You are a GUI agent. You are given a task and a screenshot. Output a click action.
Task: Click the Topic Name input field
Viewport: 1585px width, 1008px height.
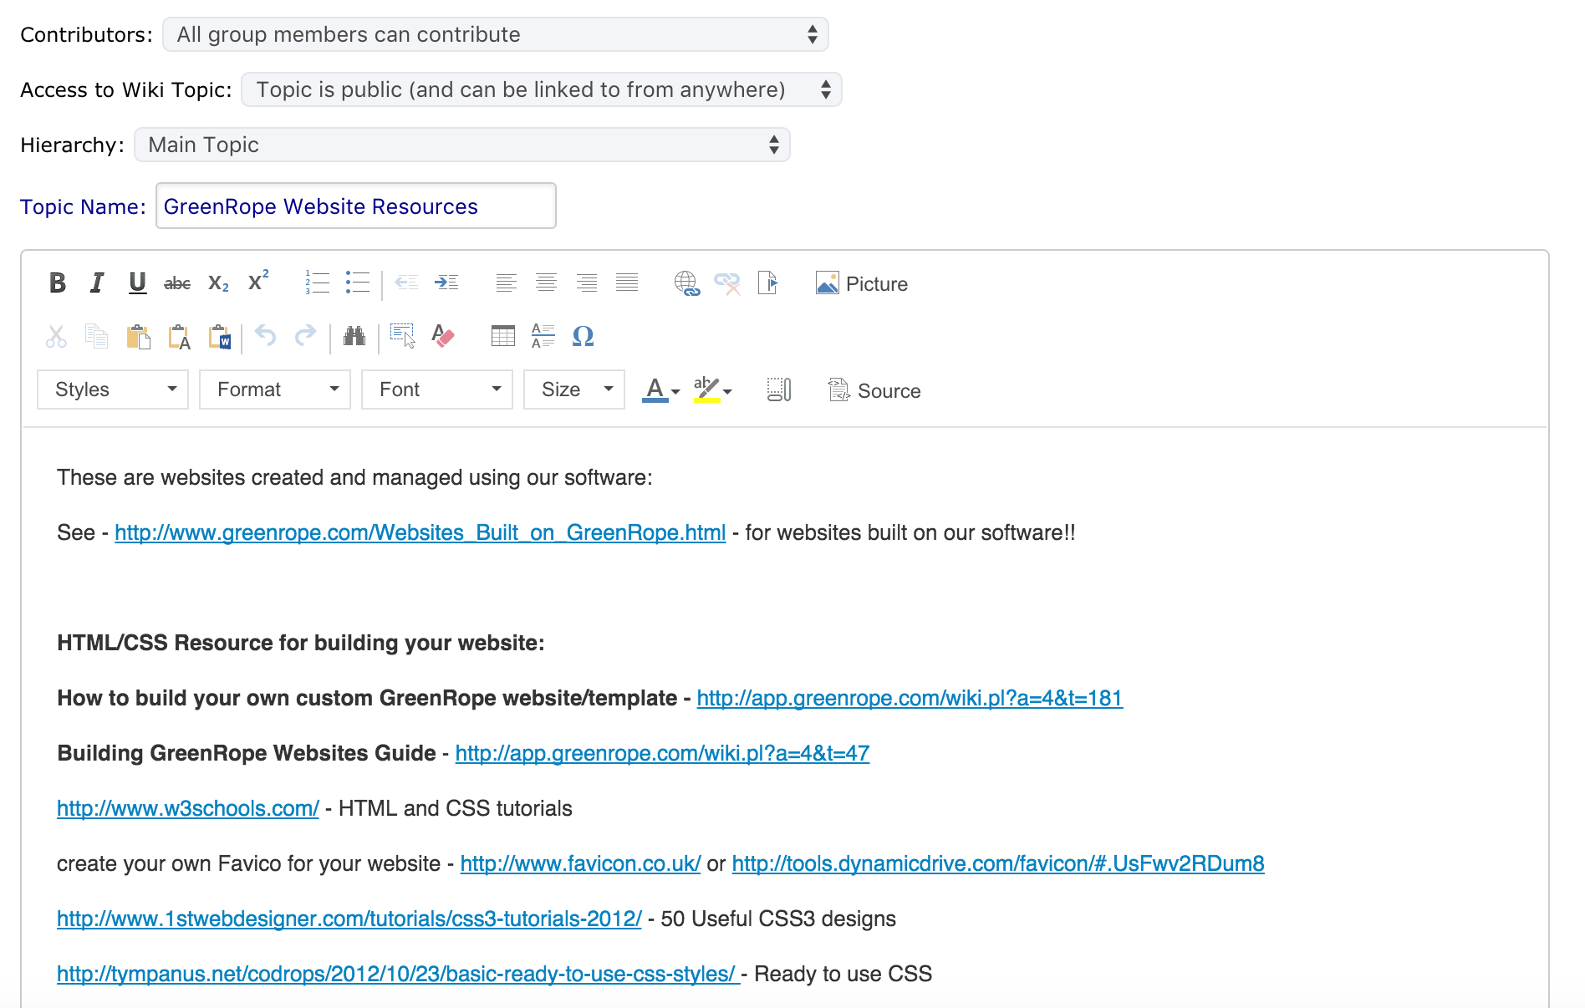click(x=356, y=206)
